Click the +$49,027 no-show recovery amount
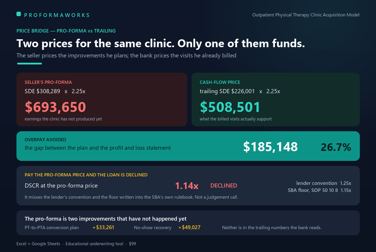Image resolution: width=376 pixels, height=252 pixels. coord(189,227)
